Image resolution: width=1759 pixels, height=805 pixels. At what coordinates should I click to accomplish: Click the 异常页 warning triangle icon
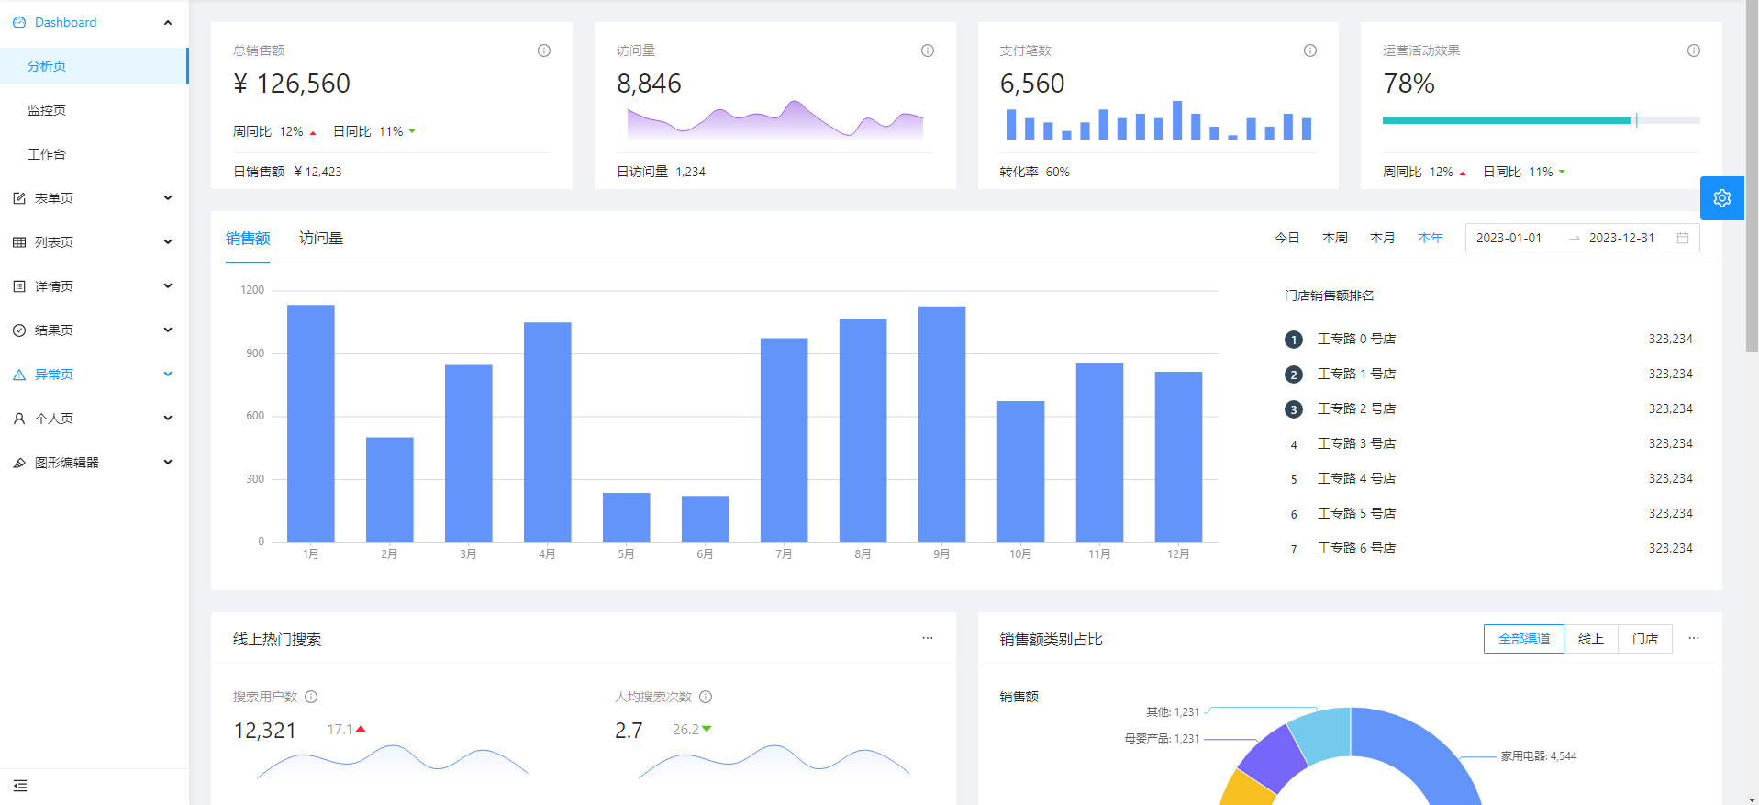[x=19, y=375]
